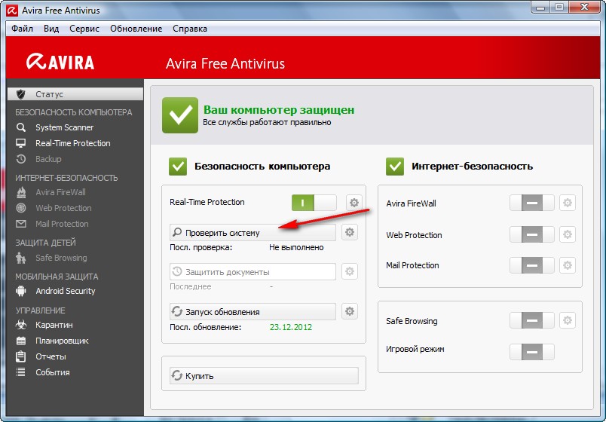Toggle the Web Protection switch
This screenshot has width=606, height=422.
(x=532, y=234)
